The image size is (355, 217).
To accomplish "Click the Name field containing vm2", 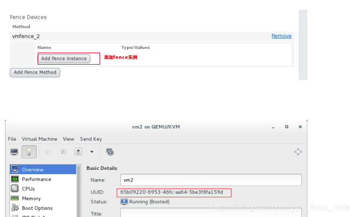I will point(211,180).
